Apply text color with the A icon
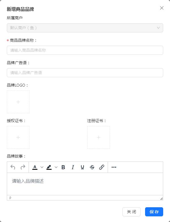 35,167
